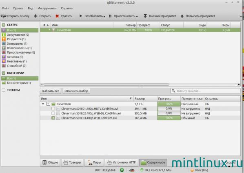Switch to the Источники HTTP tab
Screen dimensions: 244x173
pyautogui.click(x=121, y=162)
